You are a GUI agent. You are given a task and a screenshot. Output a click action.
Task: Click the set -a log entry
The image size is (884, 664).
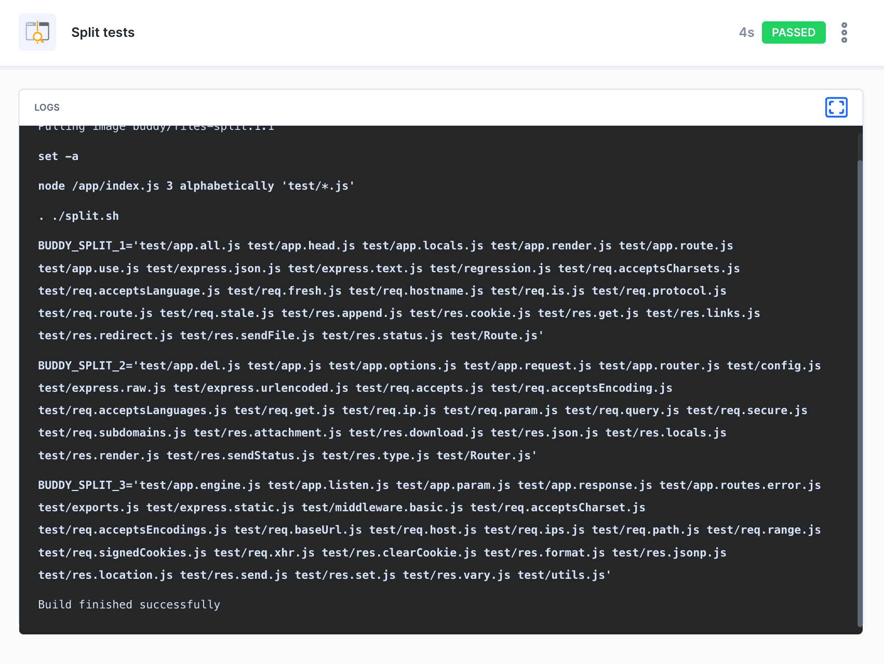58,156
